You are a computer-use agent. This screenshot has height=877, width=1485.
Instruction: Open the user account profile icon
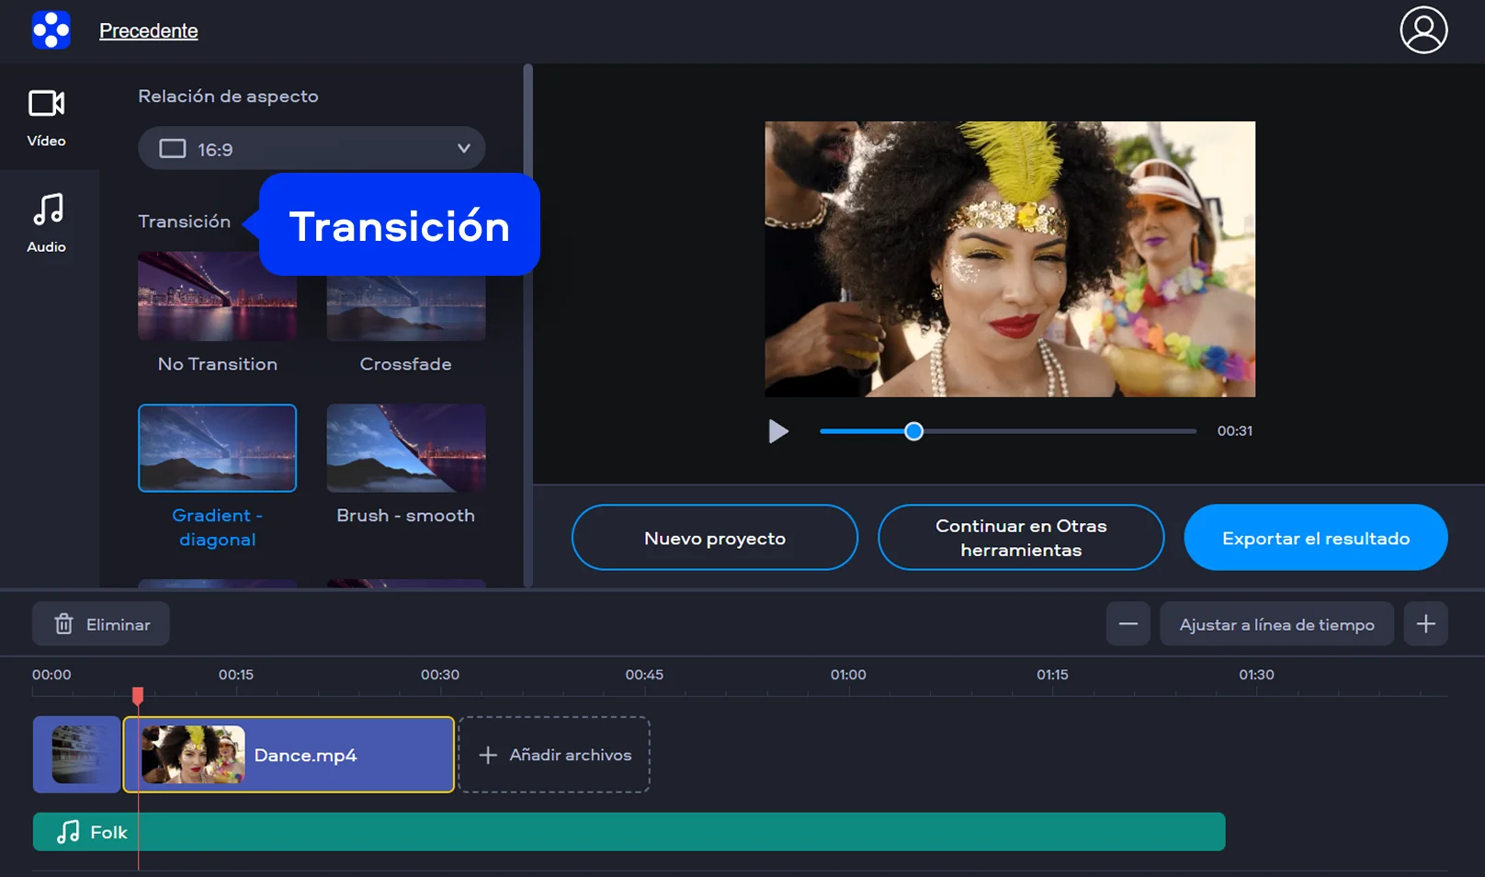1423,30
